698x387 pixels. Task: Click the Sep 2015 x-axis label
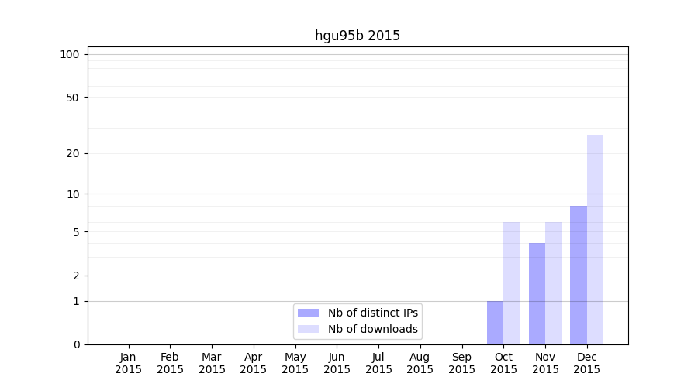[x=461, y=363]
